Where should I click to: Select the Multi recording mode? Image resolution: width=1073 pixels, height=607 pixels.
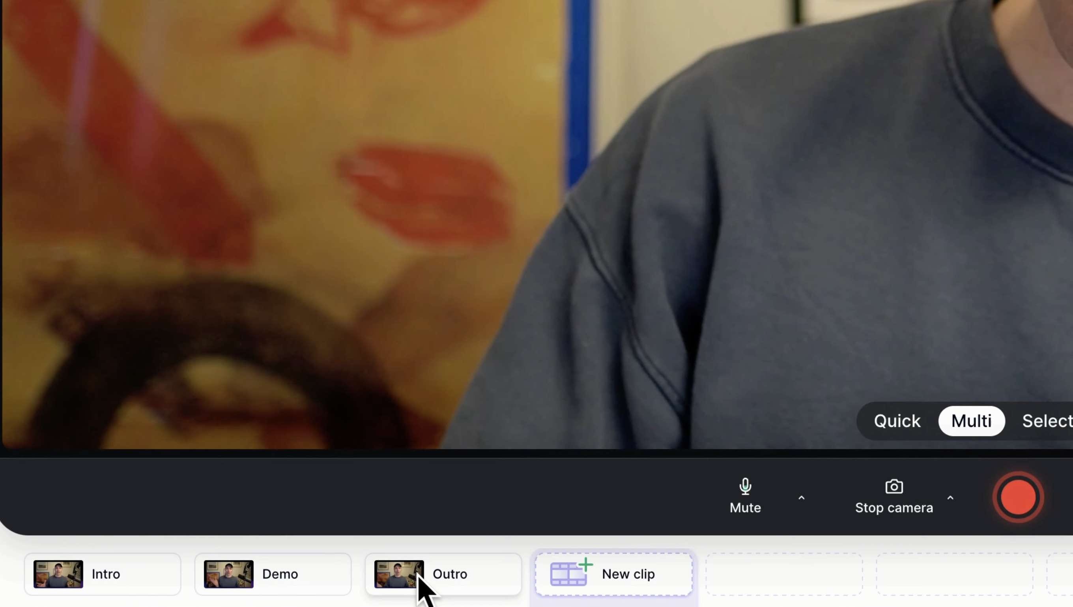(971, 421)
